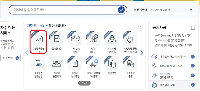Open the 소득금액 증명 icon
Screen dimensions: 200x91
(130, 63)
